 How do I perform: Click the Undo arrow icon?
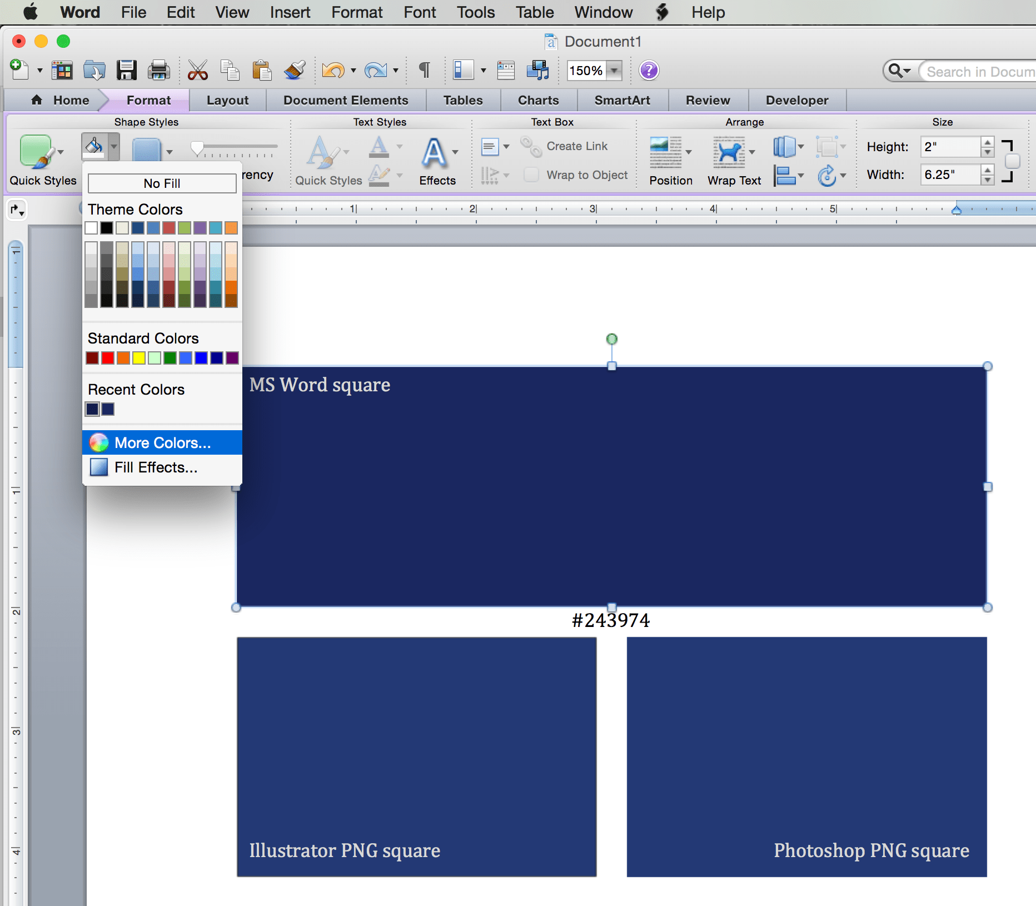point(333,70)
